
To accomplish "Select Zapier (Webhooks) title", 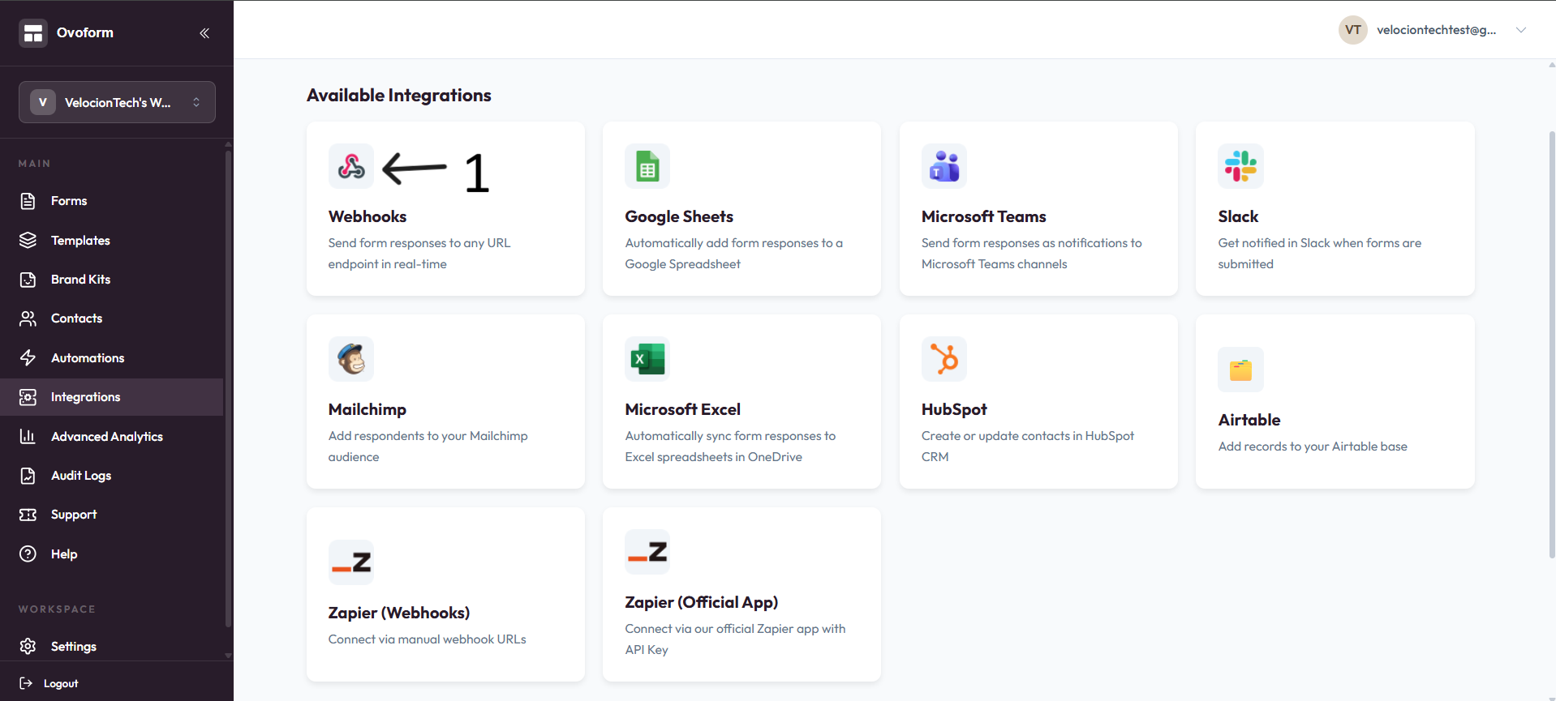I will [399, 613].
